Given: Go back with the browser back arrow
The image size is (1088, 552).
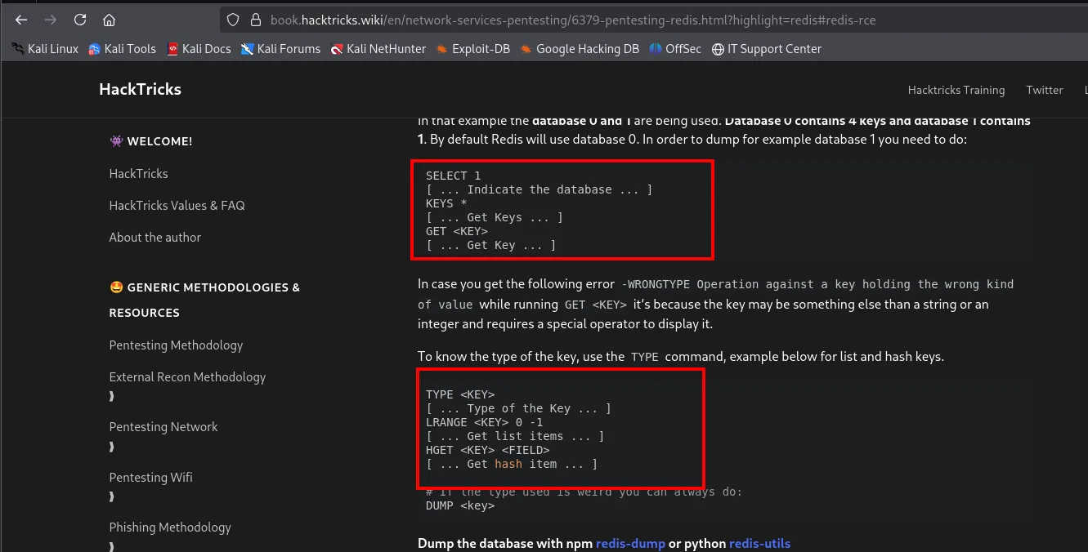Looking at the screenshot, I should click(21, 20).
